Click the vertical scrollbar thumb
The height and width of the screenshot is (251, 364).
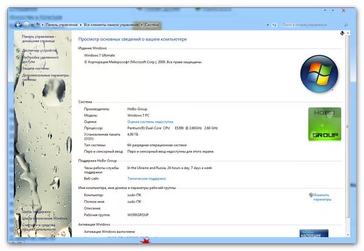[348, 127]
